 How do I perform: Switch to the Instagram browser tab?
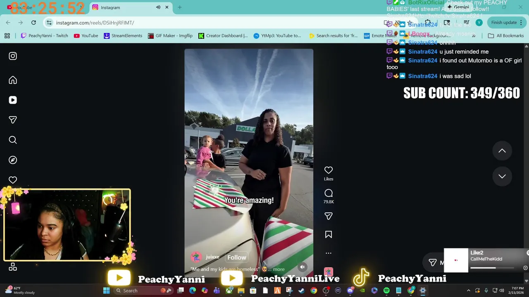(x=130, y=7)
